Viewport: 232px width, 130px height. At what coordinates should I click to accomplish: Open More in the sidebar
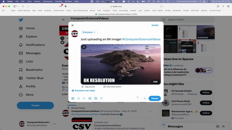pos(26,95)
